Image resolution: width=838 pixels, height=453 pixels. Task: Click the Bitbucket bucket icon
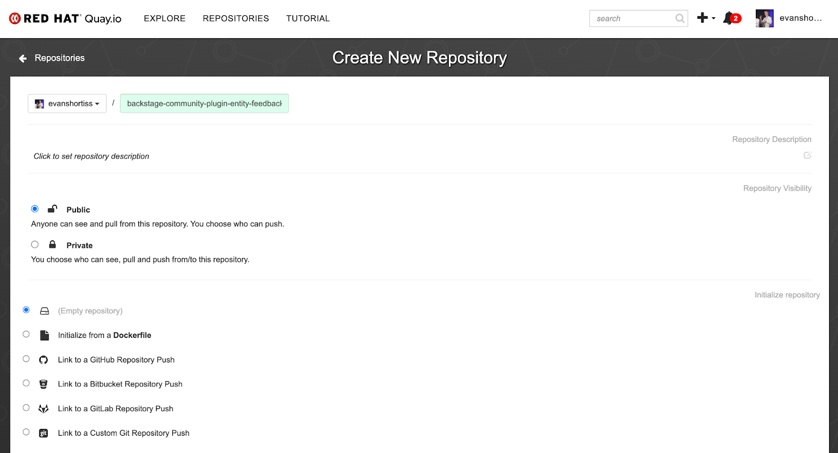[43, 384]
